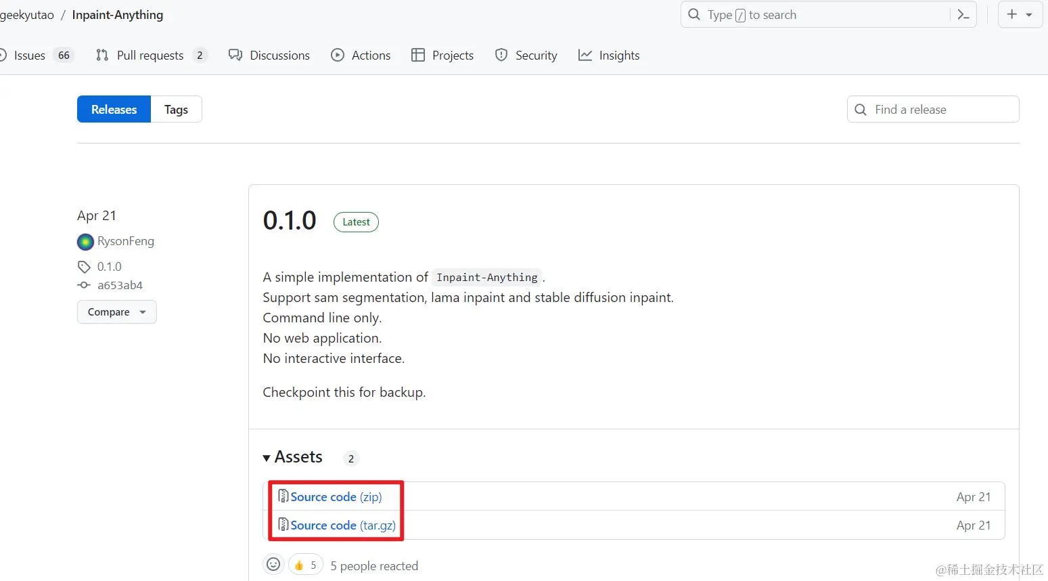
Task: Click the Assets count badge 2
Action: click(351, 458)
